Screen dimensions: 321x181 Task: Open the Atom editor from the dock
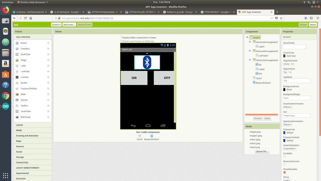point(6,42)
